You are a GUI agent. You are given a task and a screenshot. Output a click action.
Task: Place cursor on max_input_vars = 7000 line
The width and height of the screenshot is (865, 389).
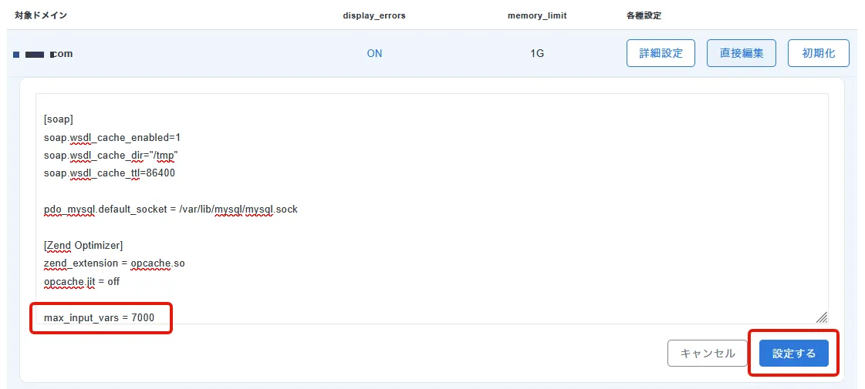tap(99, 317)
